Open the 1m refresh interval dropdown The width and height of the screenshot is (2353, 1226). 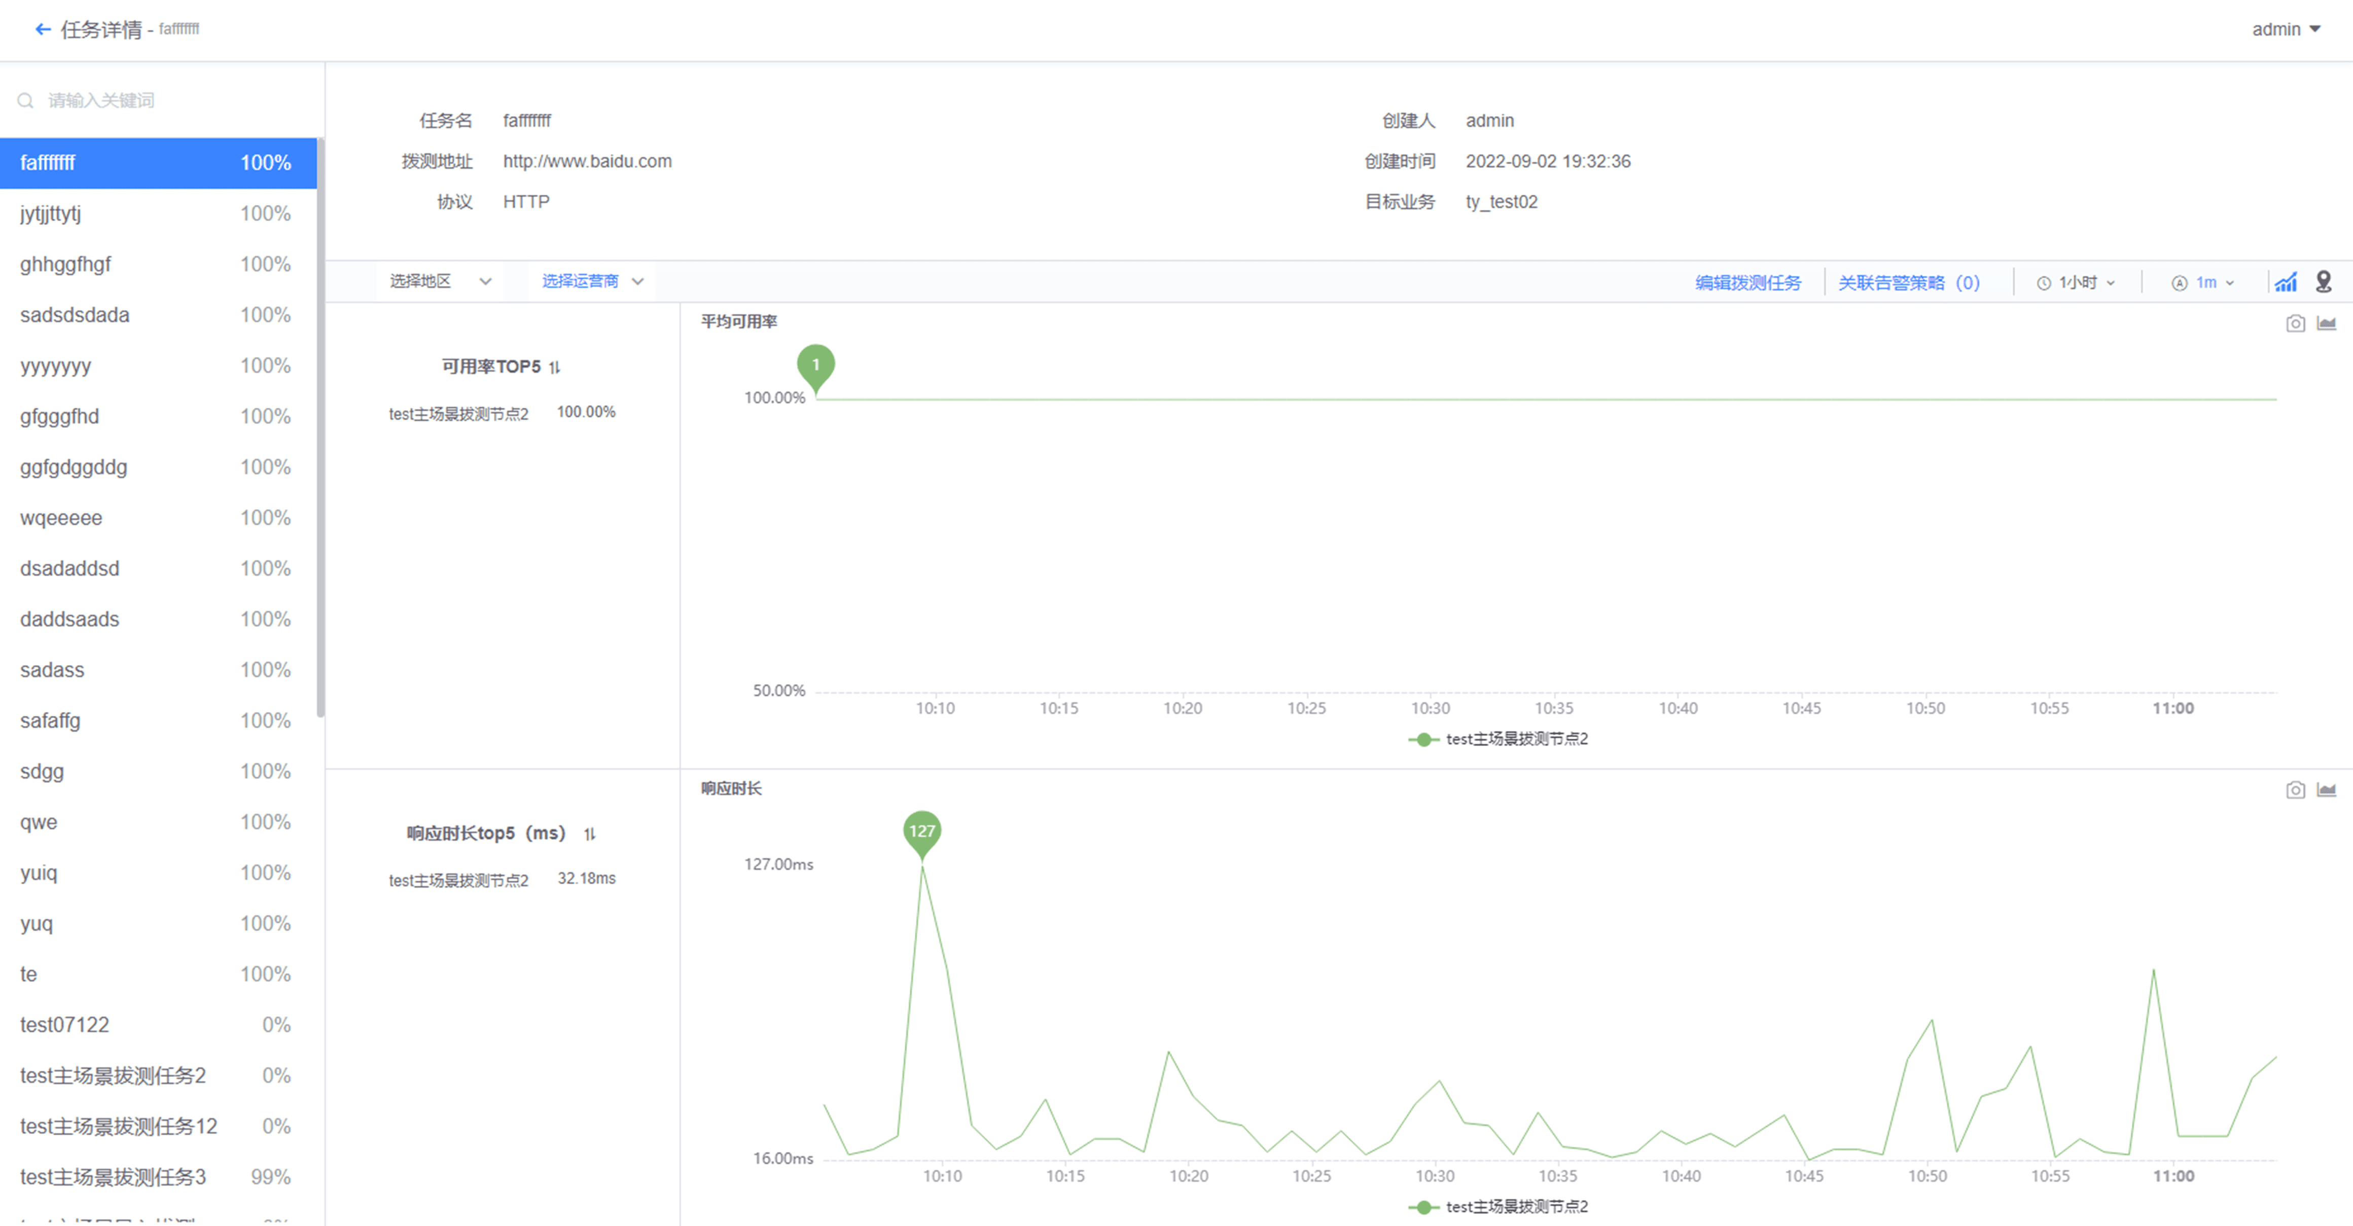pyautogui.click(x=2203, y=283)
